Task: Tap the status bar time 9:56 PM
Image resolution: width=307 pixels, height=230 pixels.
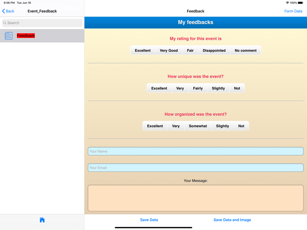Action: (x=9, y=3)
